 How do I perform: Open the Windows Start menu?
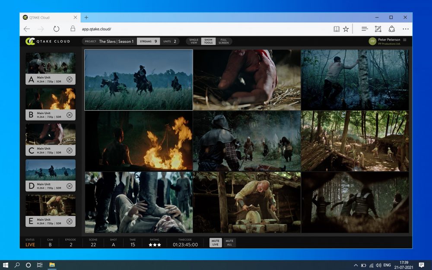6,265
